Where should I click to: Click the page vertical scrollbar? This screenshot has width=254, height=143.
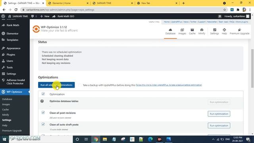pyautogui.click(x=252, y=68)
